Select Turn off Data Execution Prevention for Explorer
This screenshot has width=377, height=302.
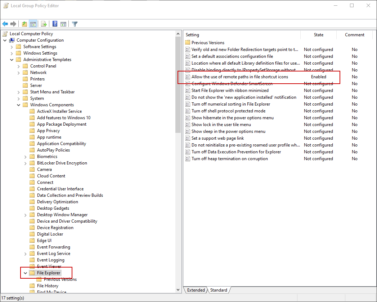236,152
